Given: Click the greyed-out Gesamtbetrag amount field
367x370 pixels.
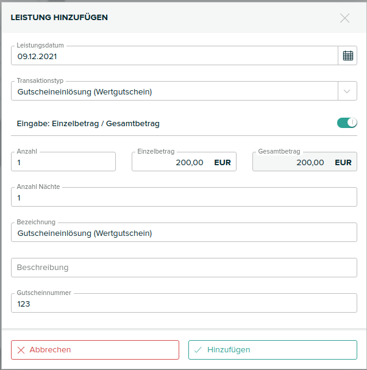Looking at the screenshot, I should pos(293,162).
